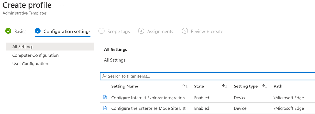Sort by Setting type arrows
315x114 pixels.
click(265, 87)
